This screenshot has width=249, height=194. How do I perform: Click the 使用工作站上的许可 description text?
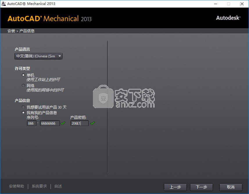[43, 80]
